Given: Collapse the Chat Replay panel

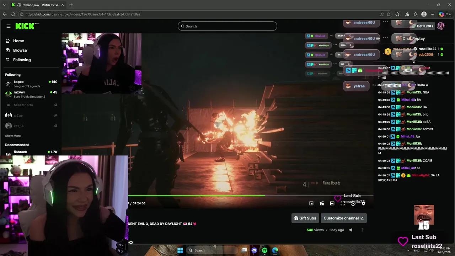Looking at the screenshot, I should coord(378,38).
